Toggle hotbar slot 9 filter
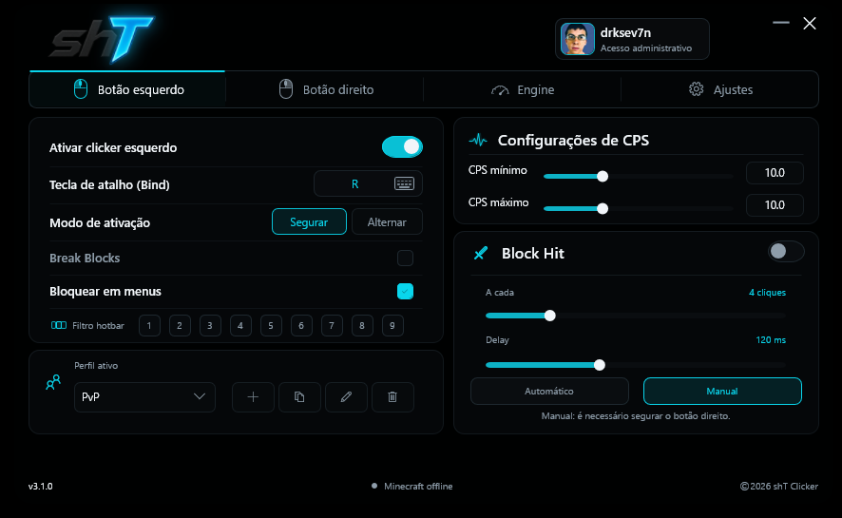Image resolution: width=842 pixels, height=518 pixels. tap(392, 325)
